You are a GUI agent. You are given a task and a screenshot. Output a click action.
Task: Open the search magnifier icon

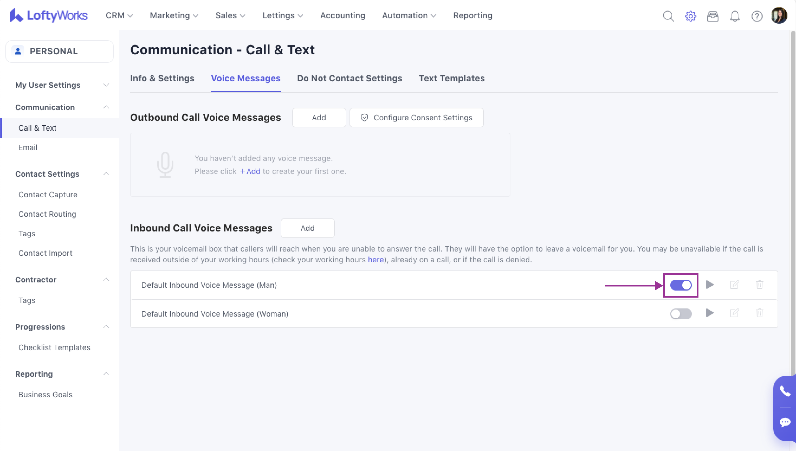[x=668, y=16]
